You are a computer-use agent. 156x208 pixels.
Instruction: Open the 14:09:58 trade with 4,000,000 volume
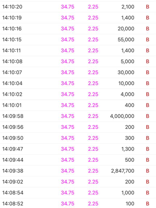78,116
